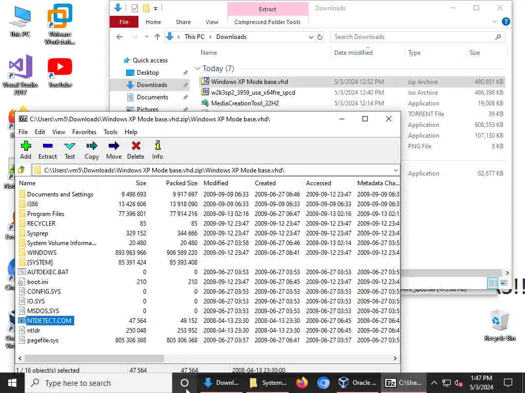Open the File menu in 7-Zip
This screenshot has height=393, width=525.
click(23, 132)
